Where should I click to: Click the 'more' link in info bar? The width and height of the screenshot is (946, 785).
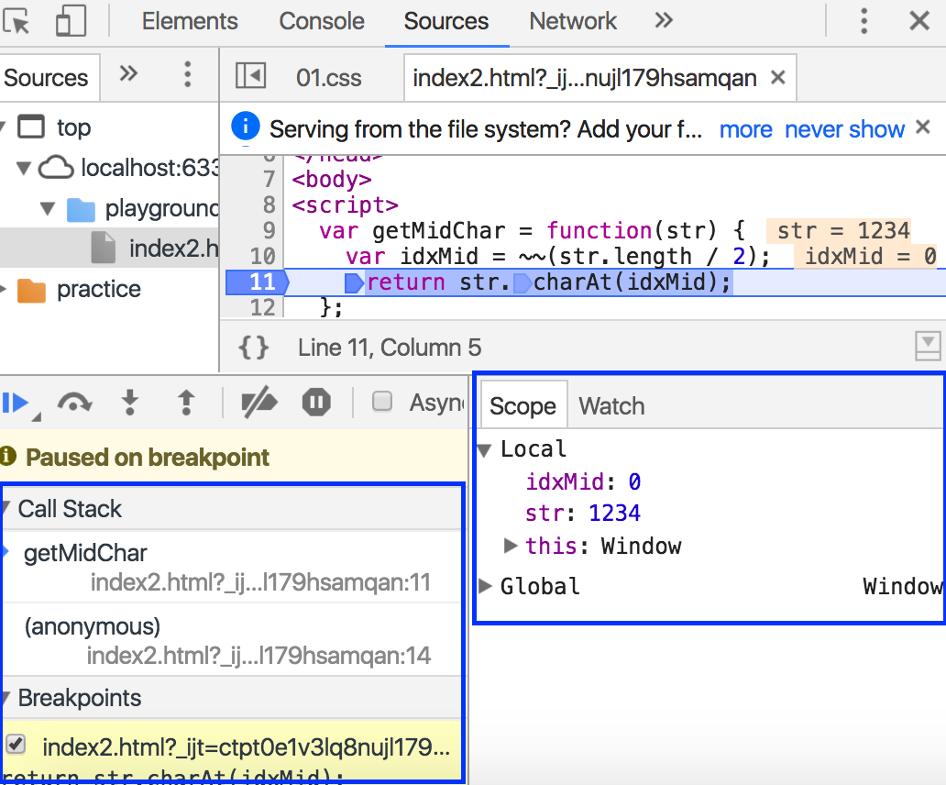tap(746, 129)
